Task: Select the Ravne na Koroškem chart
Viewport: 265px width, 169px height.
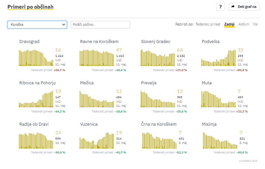Action: [96, 58]
